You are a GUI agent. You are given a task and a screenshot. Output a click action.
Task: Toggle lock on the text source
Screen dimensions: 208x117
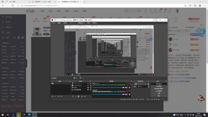tap(90, 83)
